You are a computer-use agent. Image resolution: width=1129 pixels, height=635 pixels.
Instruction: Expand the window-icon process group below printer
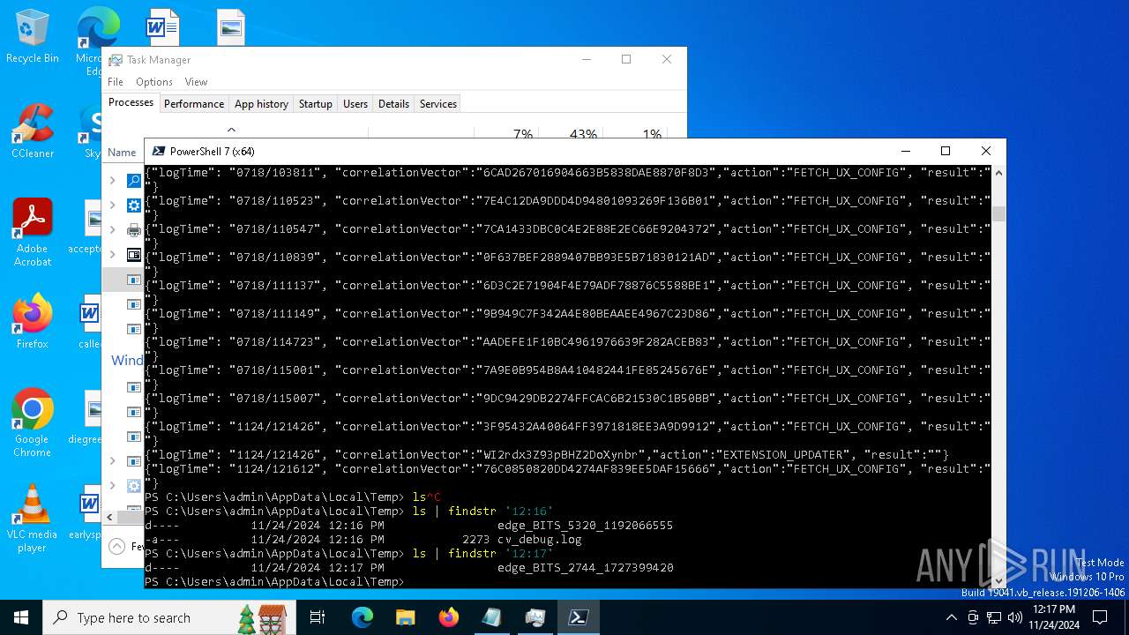tap(112, 255)
